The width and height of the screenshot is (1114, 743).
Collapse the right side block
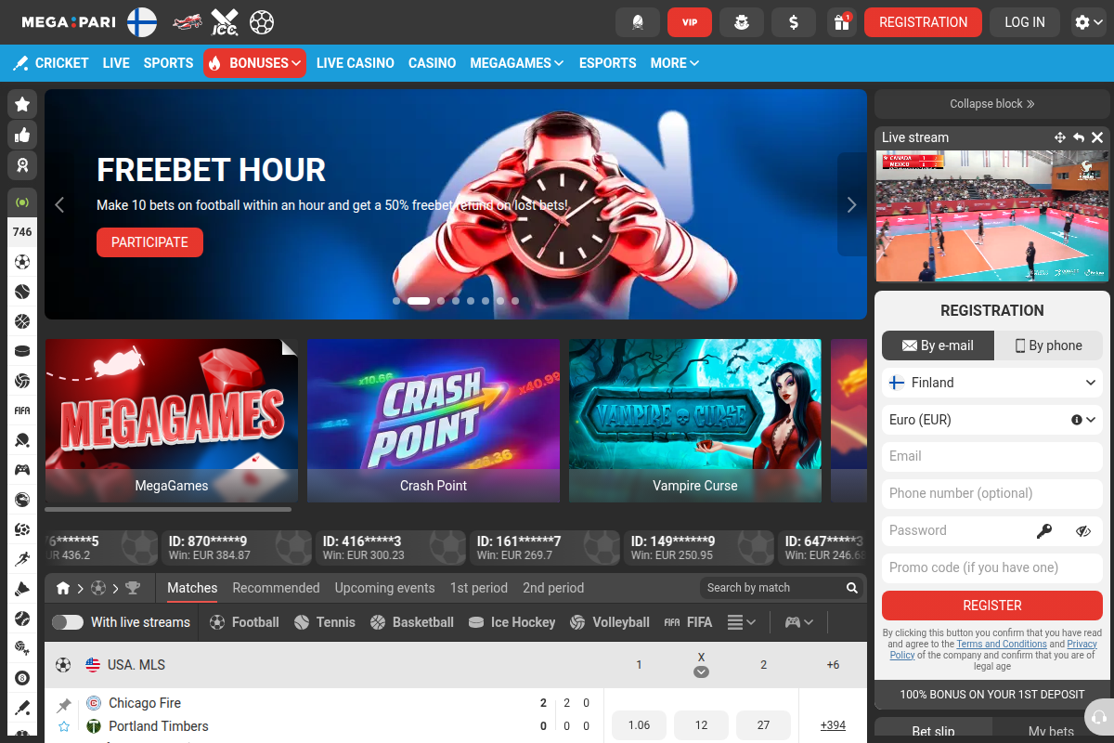pyautogui.click(x=992, y=104)
